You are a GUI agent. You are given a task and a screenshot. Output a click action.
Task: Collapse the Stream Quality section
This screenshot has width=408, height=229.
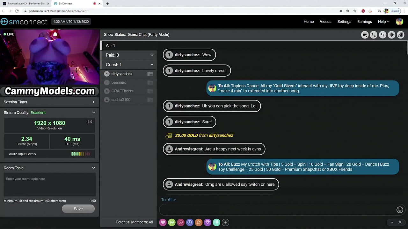coord(93,113)
